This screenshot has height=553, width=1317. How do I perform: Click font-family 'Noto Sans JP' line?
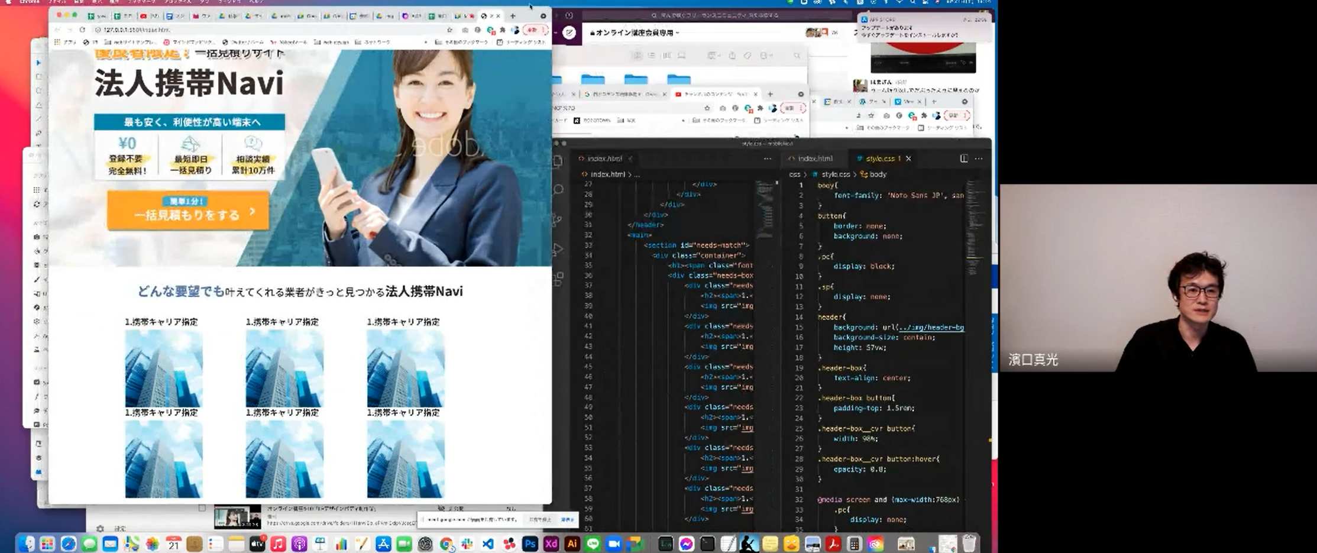pos(898,195)
